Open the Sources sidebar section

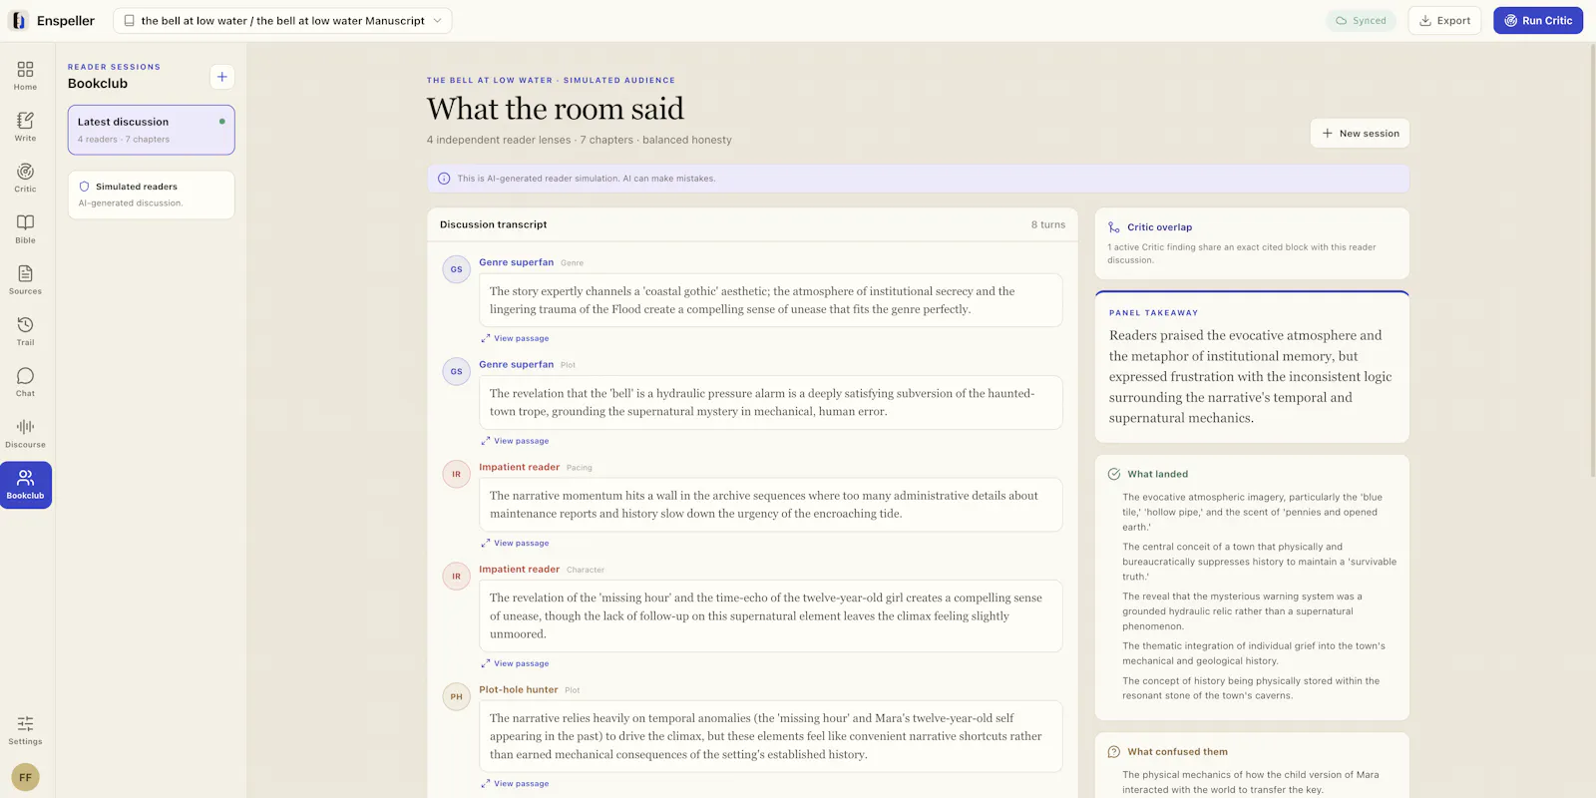coord(26,279)
